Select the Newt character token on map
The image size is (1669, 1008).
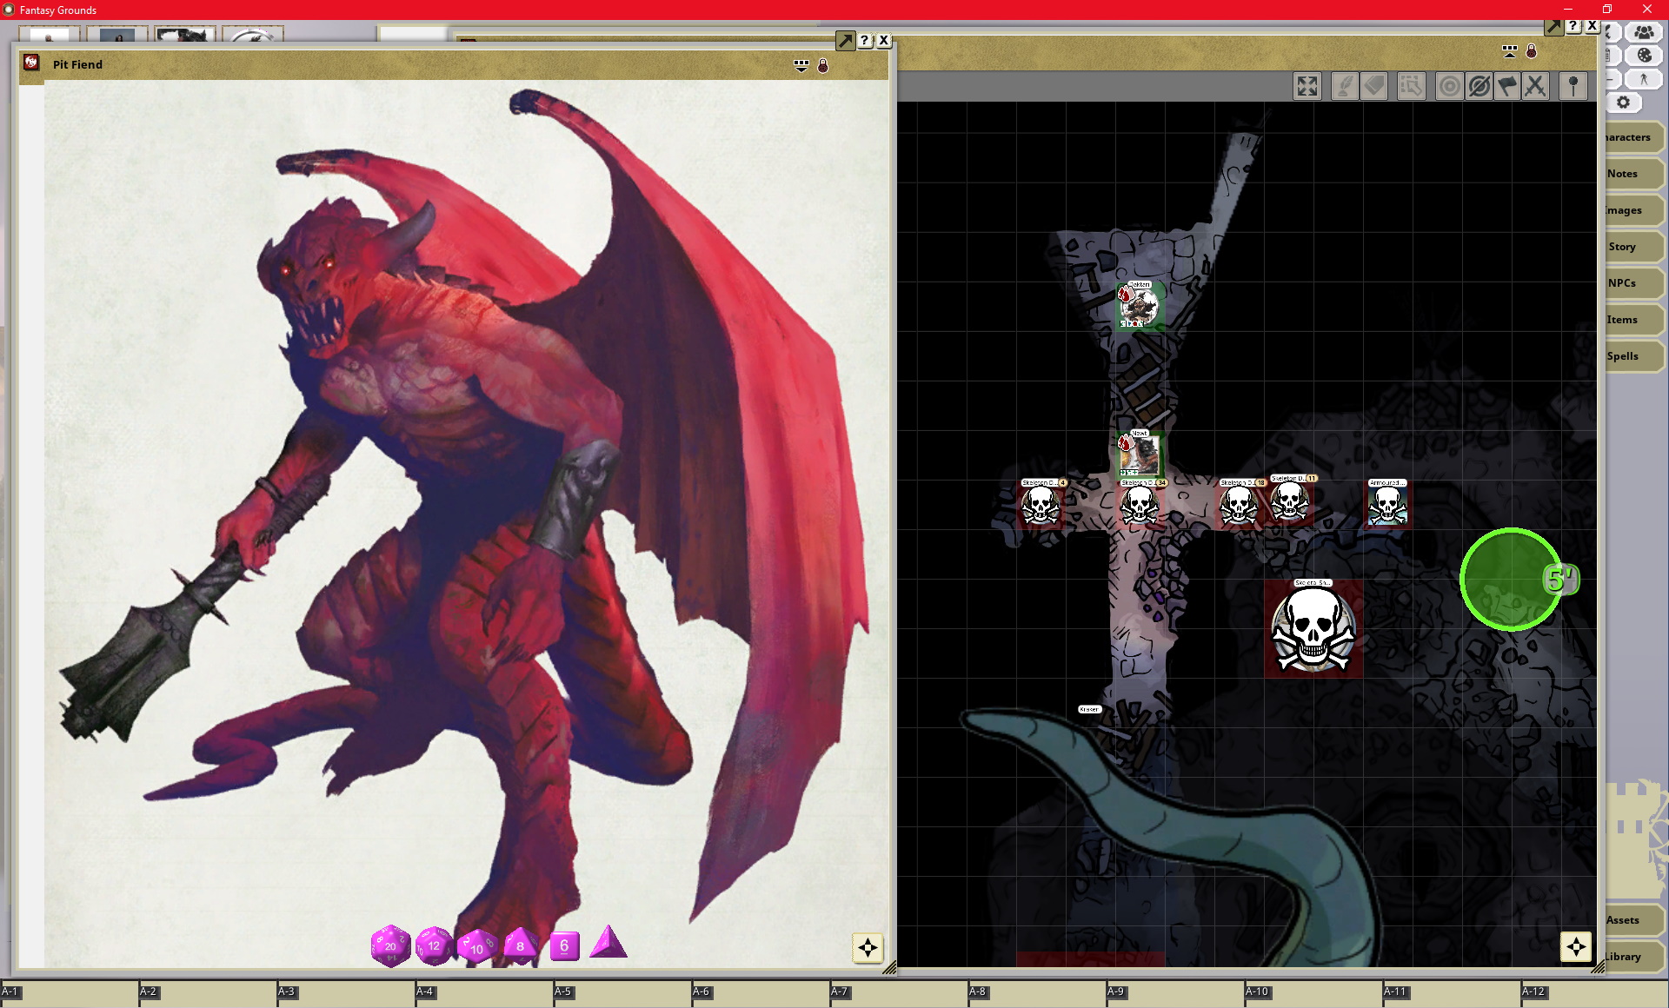(x=1140, y=454)
